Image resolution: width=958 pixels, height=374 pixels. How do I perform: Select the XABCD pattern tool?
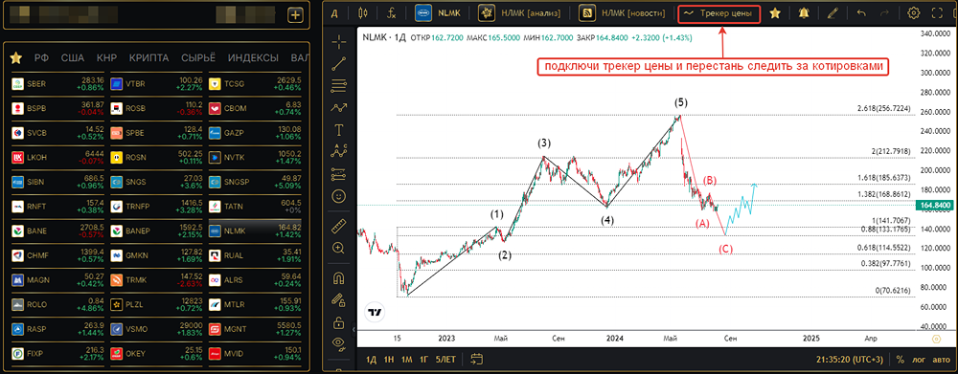click(338, 152)
